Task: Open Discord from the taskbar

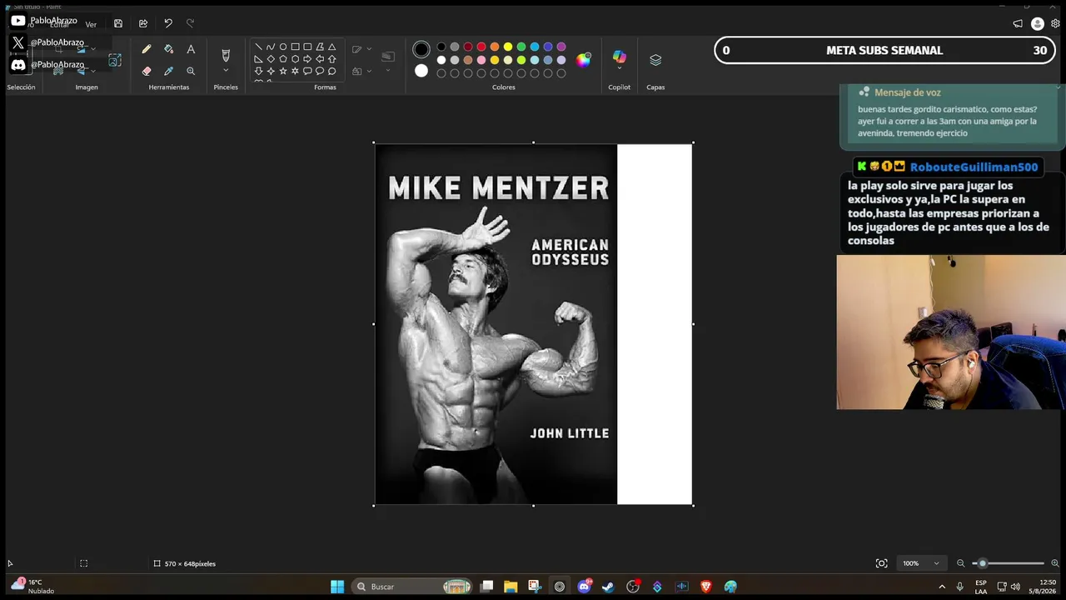Action: coord(584,587)
